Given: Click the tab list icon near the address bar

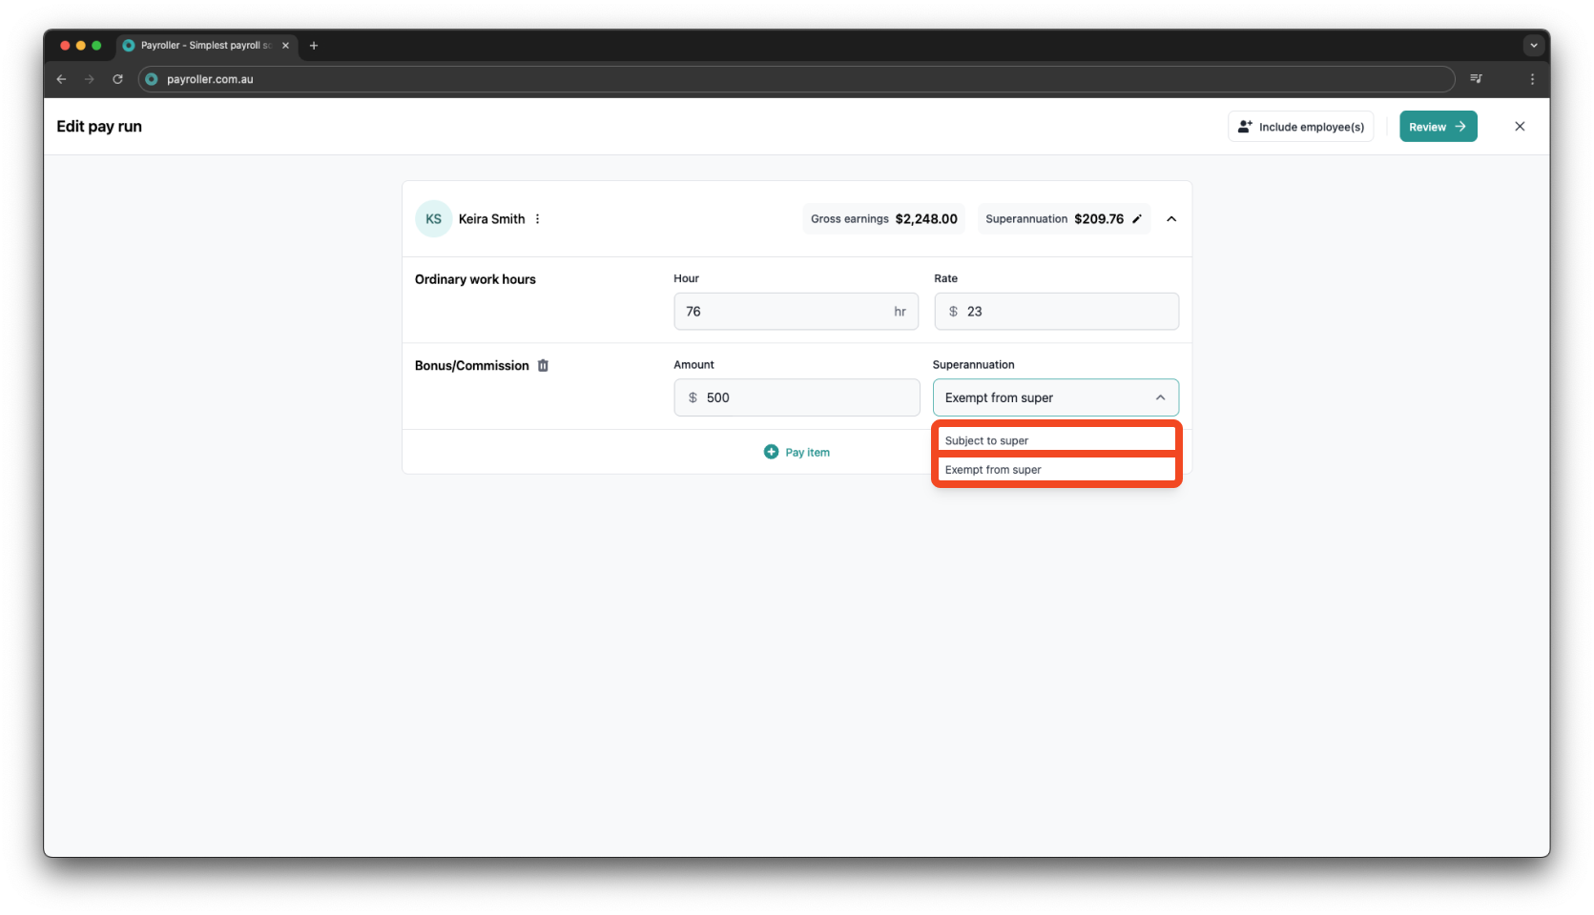Looking at the screenshot, I should [x=1475, y=79].
